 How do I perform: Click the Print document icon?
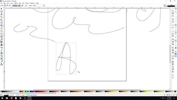click(x=173, y=16)
